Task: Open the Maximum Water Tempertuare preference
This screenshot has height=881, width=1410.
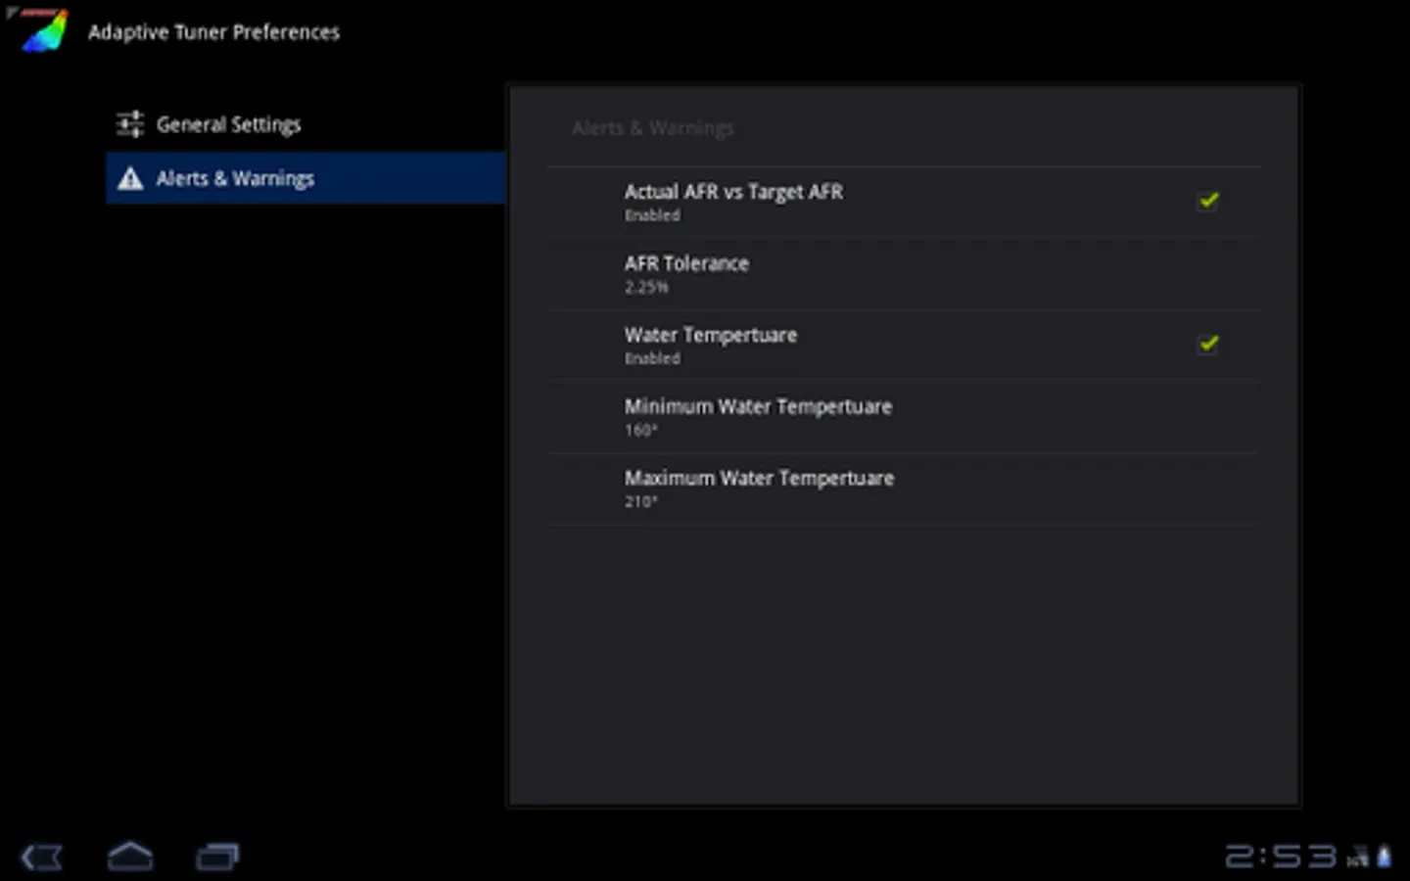Action: [903, 489]
